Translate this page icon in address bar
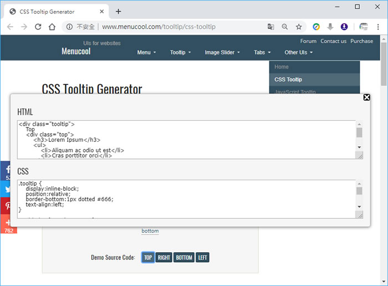388x286 pixels. coord(270,27)
